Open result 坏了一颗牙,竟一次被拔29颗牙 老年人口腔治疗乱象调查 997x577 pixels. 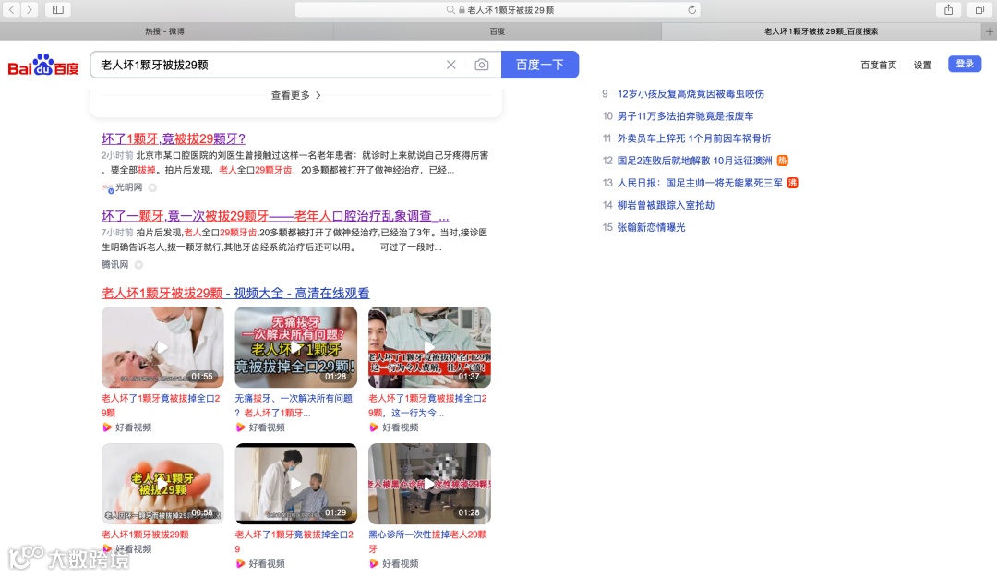[275, 216]
